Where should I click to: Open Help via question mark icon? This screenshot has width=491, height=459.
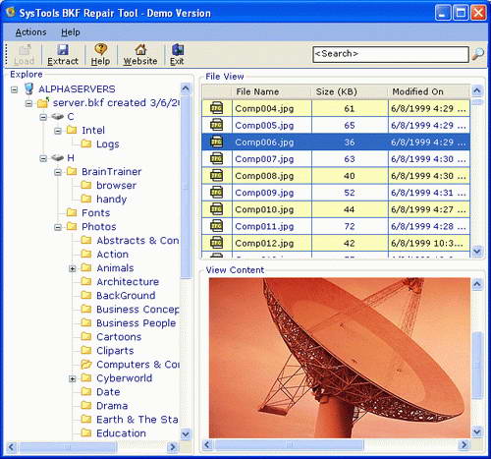[100, 49]
